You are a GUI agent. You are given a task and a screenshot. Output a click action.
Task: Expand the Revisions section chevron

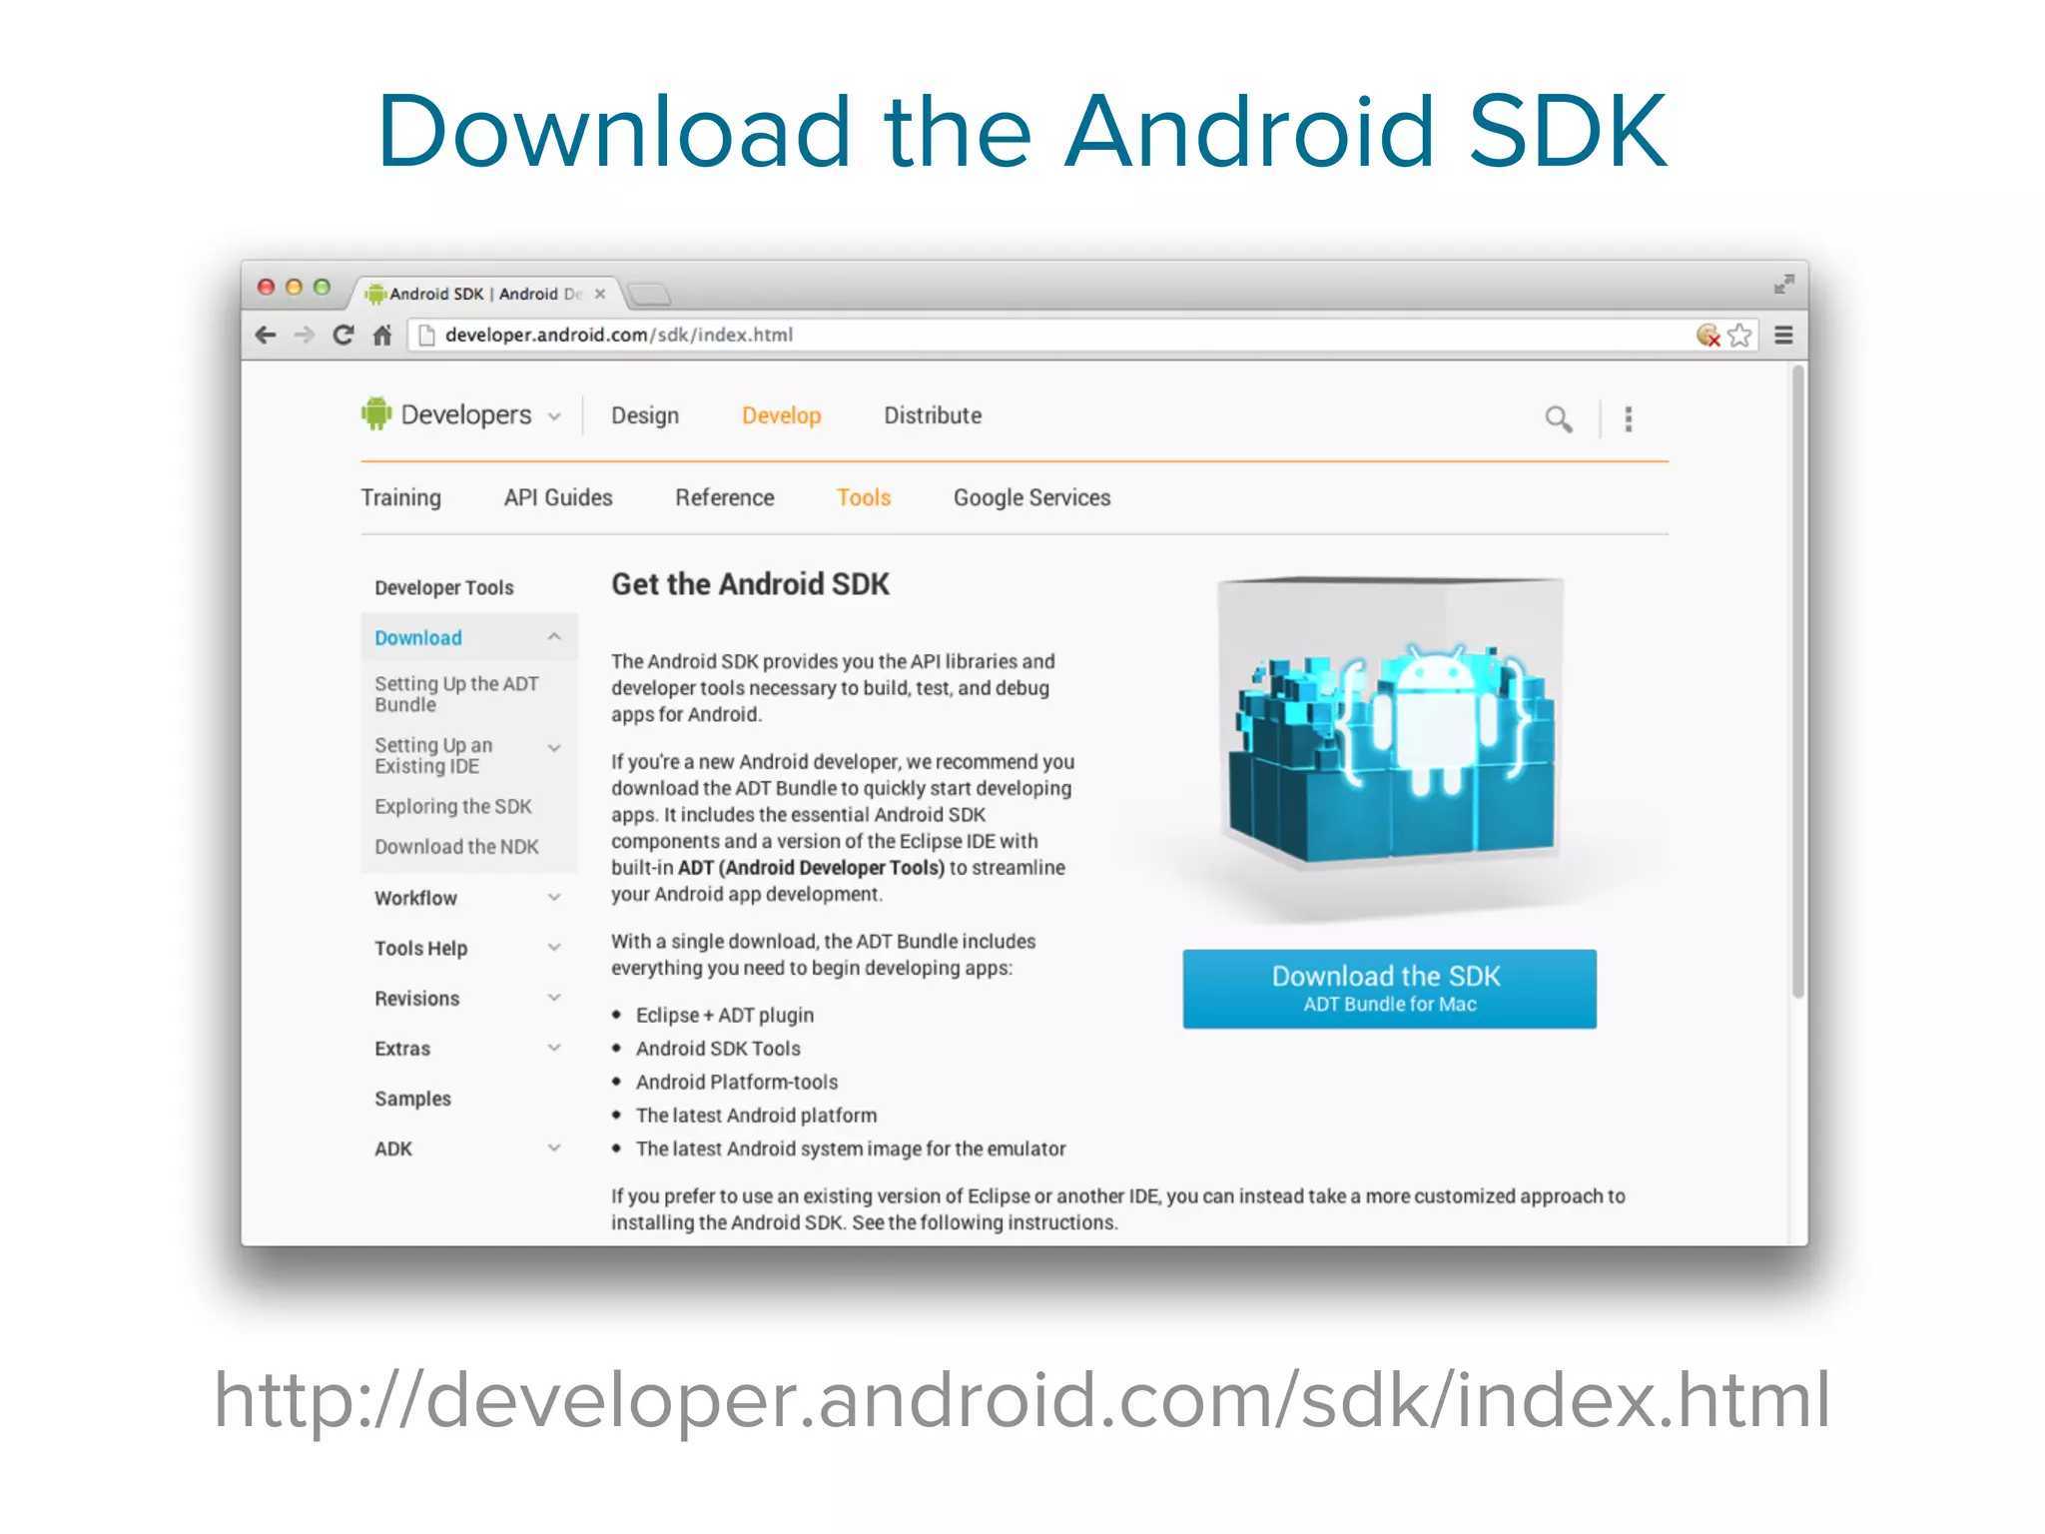[554, 997]
